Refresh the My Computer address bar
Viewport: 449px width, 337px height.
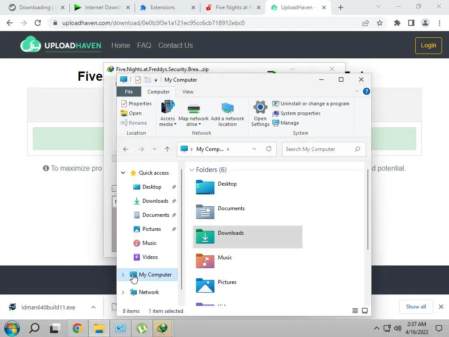pos(269,149)
